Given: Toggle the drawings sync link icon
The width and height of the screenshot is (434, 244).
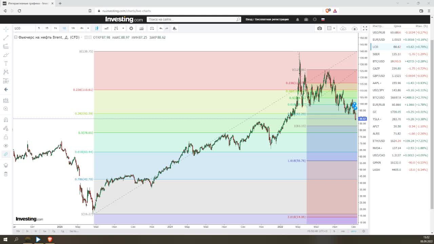Looking at the screenshot, I should pyautogui.click(x=6, y=154).
